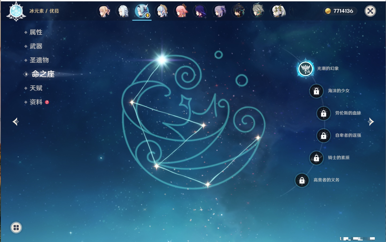Click the brightest glowing star in the constellation
The height and width of the screenshot is (242, 386).
[x=162, y=59]
